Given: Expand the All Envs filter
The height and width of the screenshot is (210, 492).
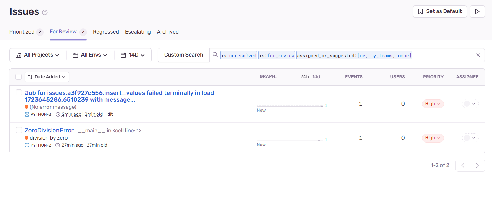Looking at the screenshot, I should (90, 55).
